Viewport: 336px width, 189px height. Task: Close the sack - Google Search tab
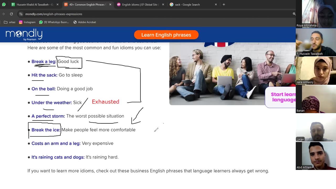click(216, 4)
